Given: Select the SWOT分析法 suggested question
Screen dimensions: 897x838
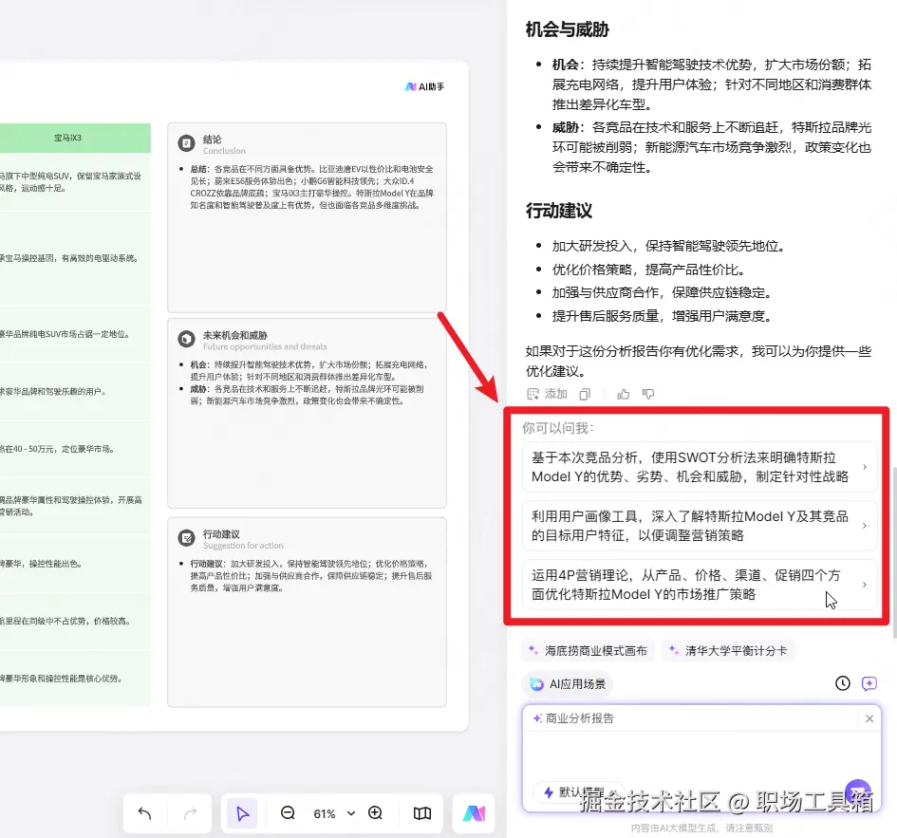Looking at the screenshot, I should pyautogui.click(x=699, y=467).
